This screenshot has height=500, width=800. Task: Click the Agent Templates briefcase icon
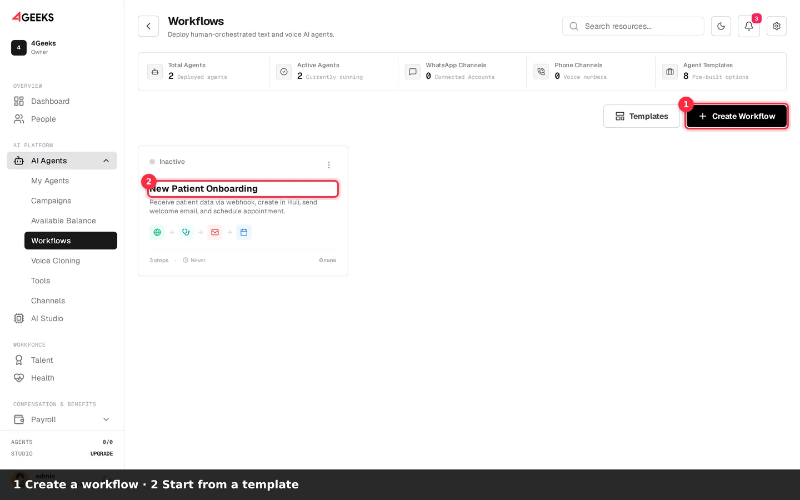pyautogui.click(x=670, y=72)
